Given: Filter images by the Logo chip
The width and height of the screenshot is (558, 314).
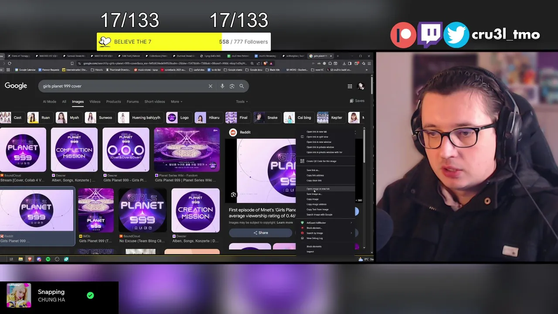Looking at the screenshot, I should coord(179,117).
